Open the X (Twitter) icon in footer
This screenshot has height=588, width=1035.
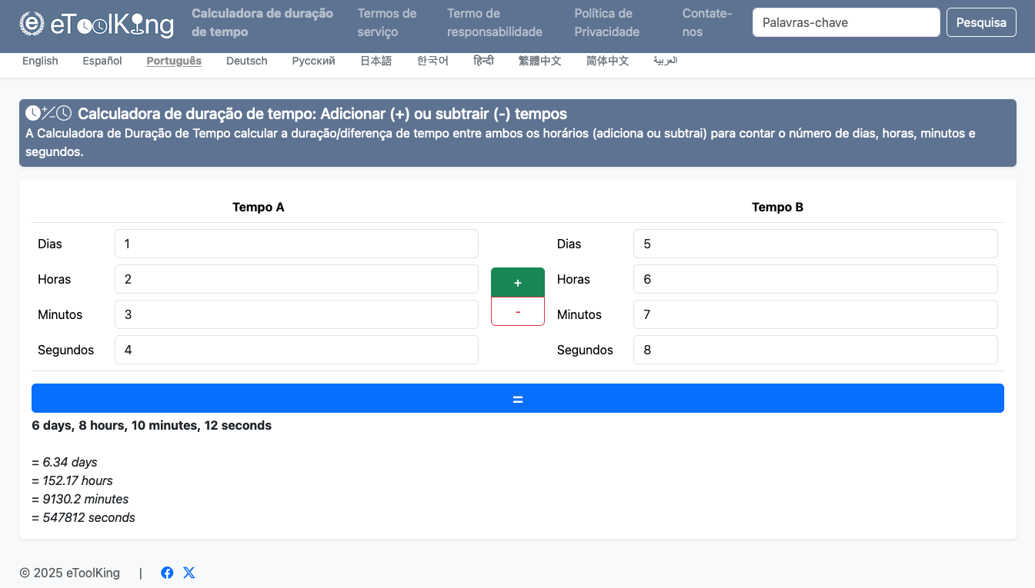189,573
